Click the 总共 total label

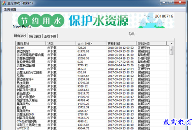click(132, 34)
